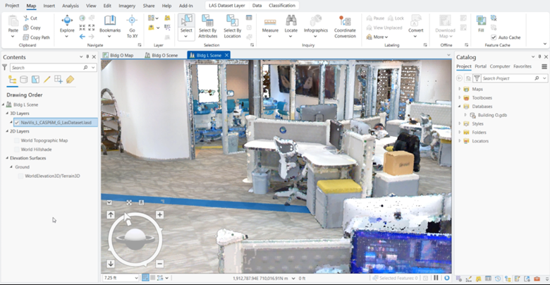Open the Analysis ribbon tab
The width and height of the screenshot is (550, 285).
(71, 6)
